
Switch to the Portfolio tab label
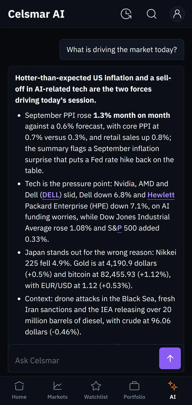[x=134, y=397]
